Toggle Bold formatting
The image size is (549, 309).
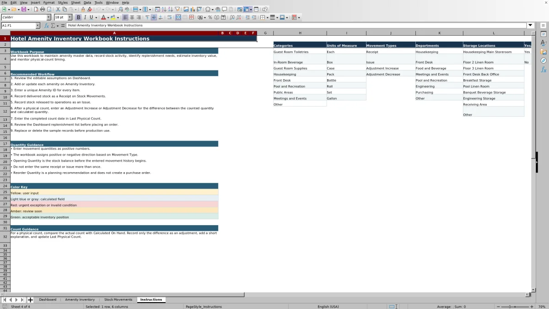tap(78, 17)
